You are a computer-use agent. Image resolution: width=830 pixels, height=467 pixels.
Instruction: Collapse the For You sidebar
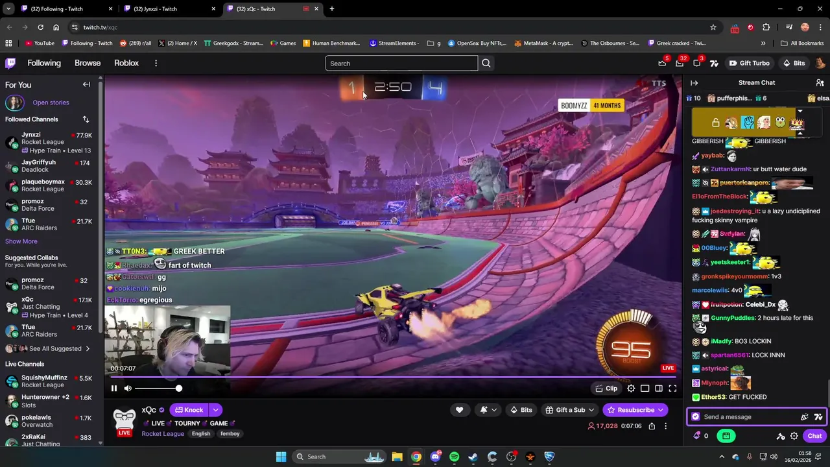point(86,84)
